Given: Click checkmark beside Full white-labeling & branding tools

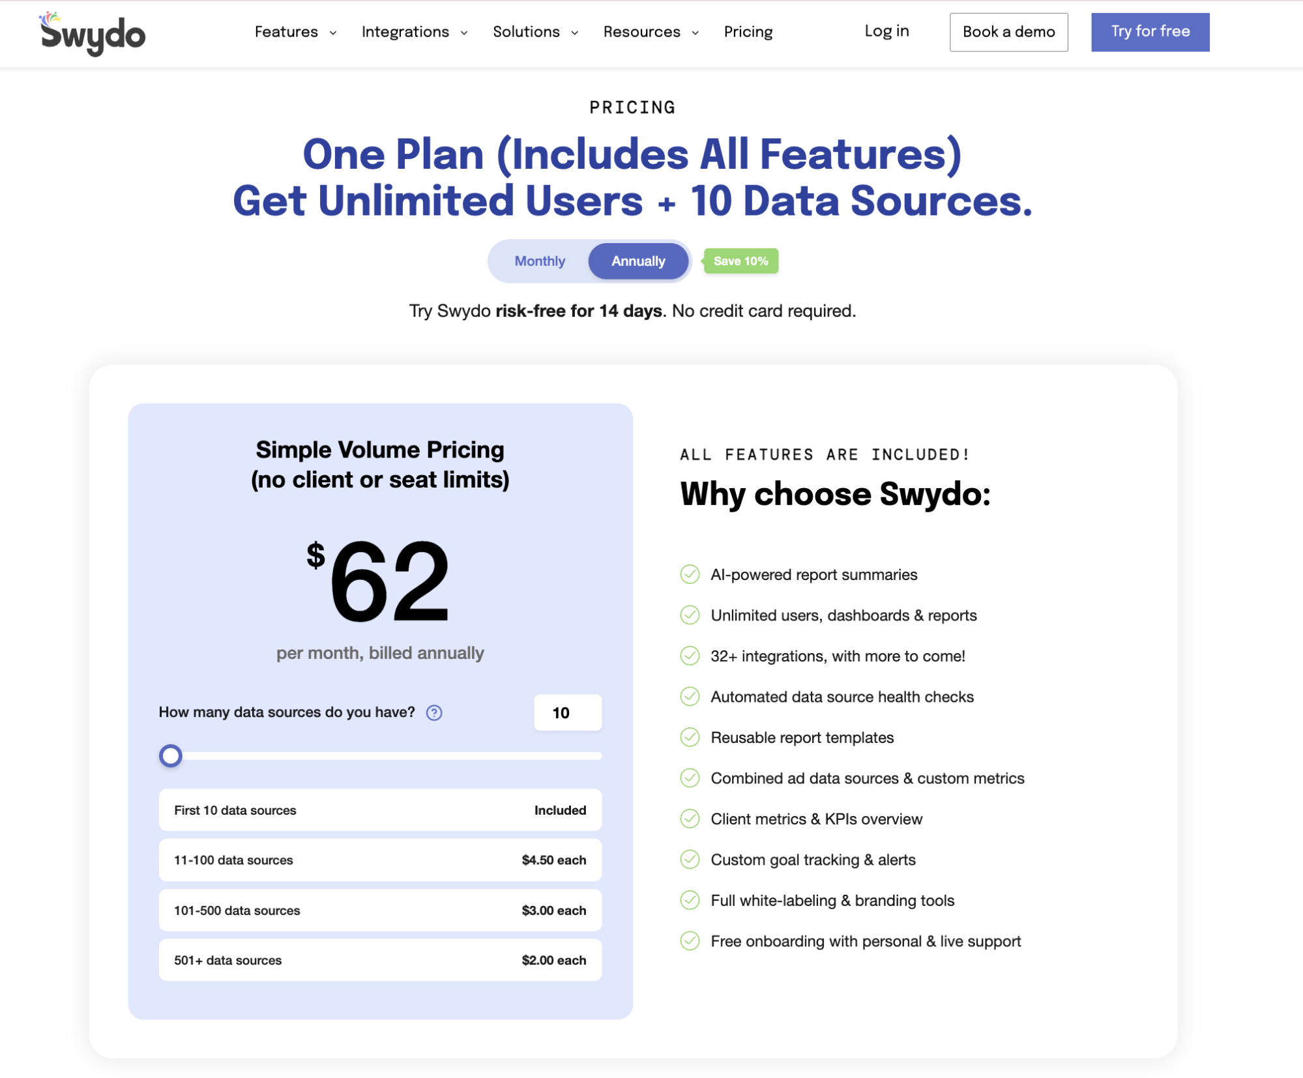Looking at the screenshot, I should click(690, 900).
